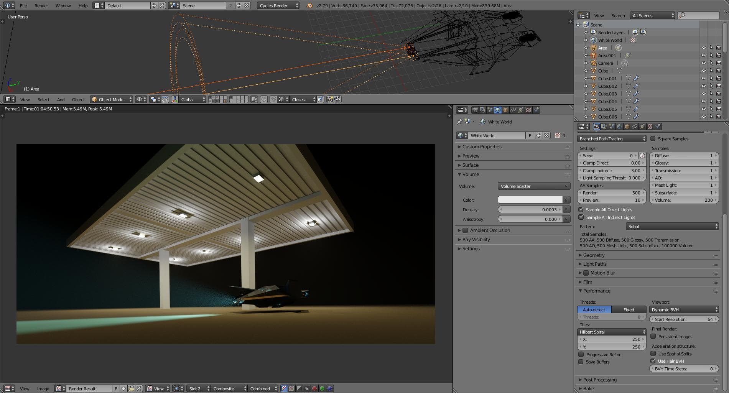Viewport: 729px width, 393px height.
Task: Click OpenGL render image camera icon
Action: [330, 100]
